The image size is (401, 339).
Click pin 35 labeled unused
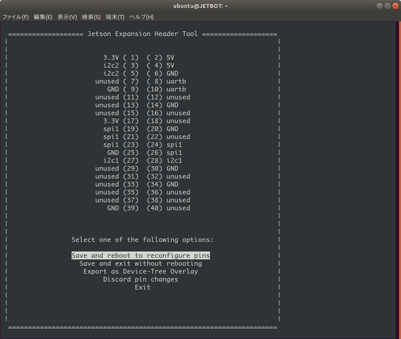(x=117, y=192)
